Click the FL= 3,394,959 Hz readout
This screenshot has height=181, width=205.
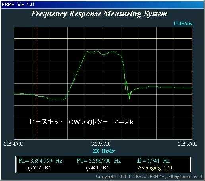tap(41, 161)
